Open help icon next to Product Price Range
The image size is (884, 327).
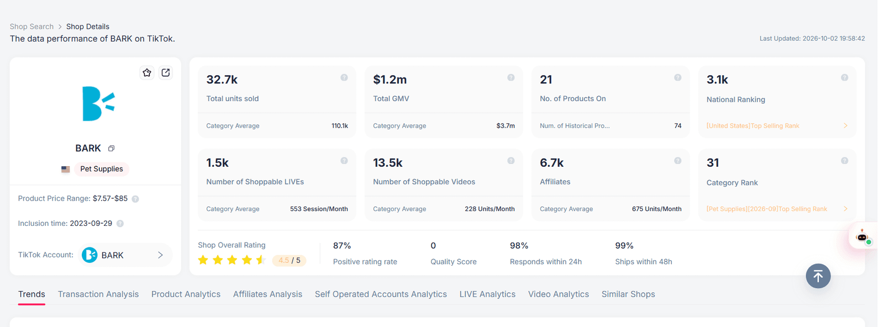135,199
